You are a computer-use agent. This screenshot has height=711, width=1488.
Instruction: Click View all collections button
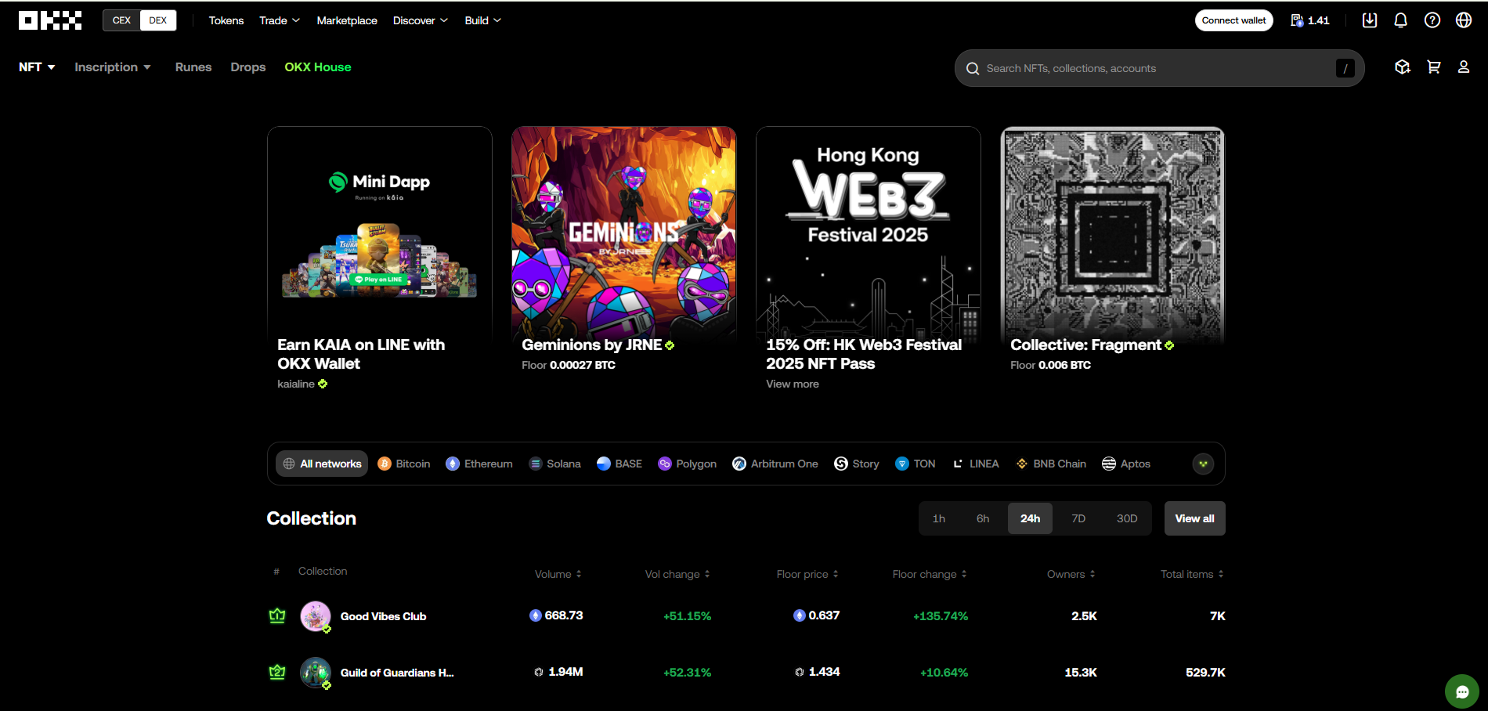[x=1195, y=518]
